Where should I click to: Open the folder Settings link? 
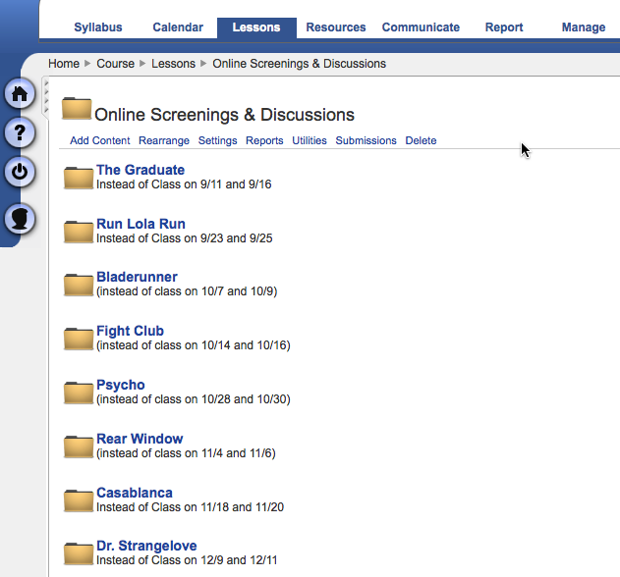point(217,140)
